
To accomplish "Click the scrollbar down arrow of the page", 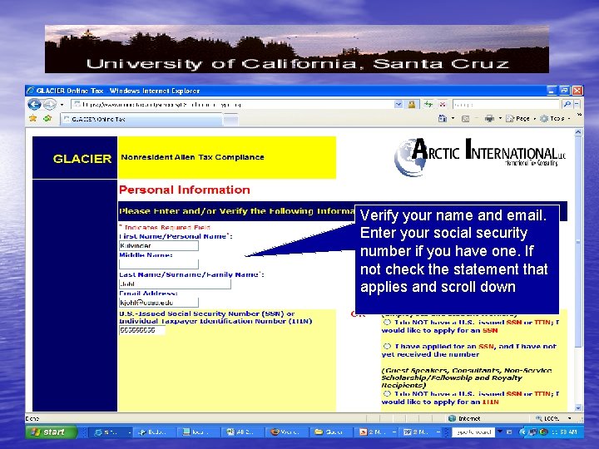I will click(578, 407).
